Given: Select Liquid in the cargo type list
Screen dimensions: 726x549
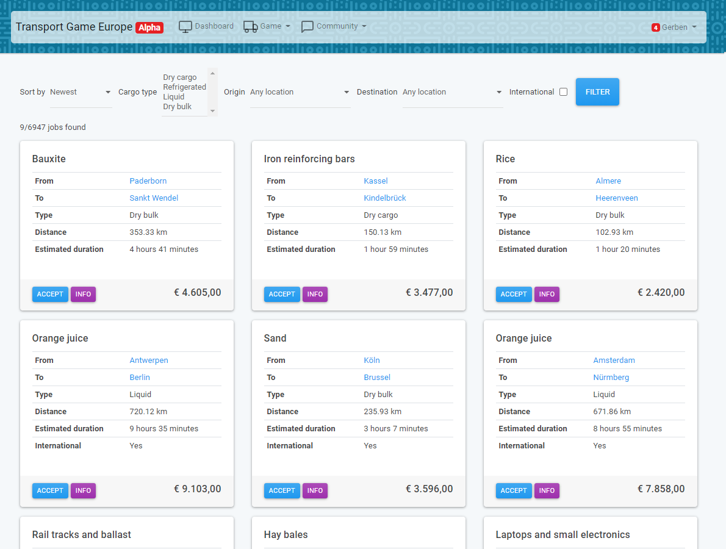Looking at the screenshot, I should point(174,97).
